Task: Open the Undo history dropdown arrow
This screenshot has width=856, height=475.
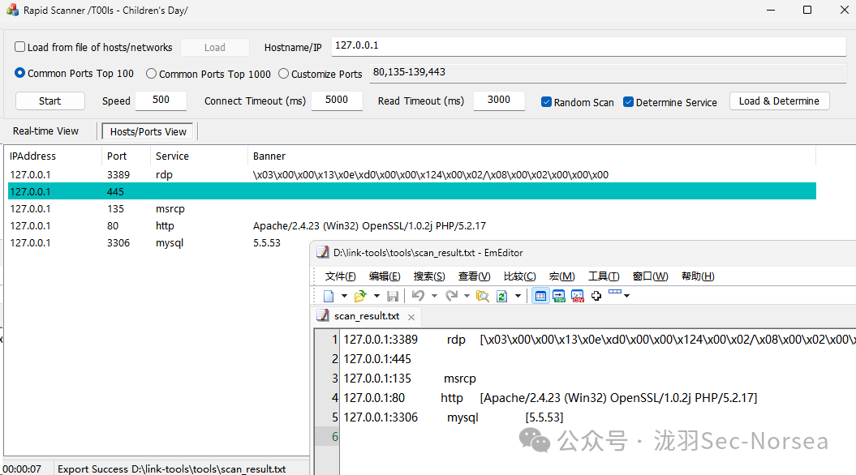Action: click(434, 296)
